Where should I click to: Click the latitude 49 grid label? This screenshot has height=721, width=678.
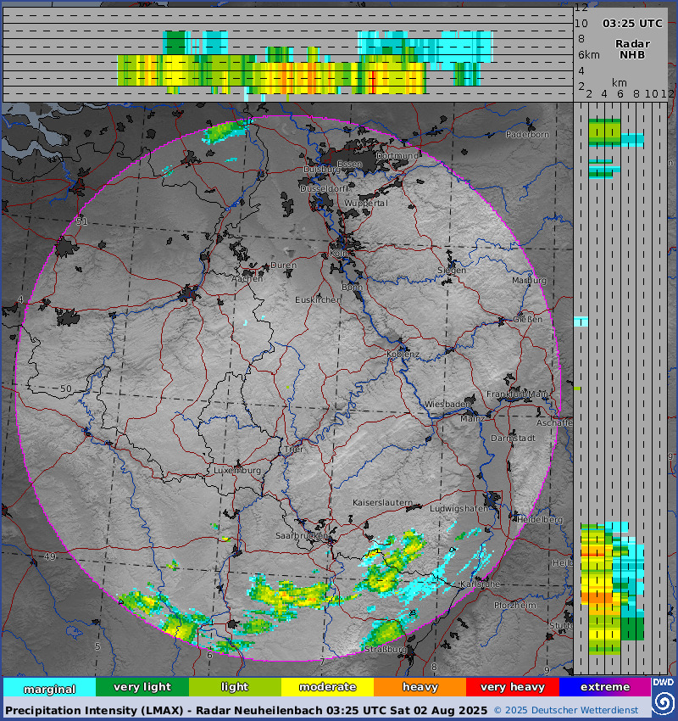tap(50, 556)
